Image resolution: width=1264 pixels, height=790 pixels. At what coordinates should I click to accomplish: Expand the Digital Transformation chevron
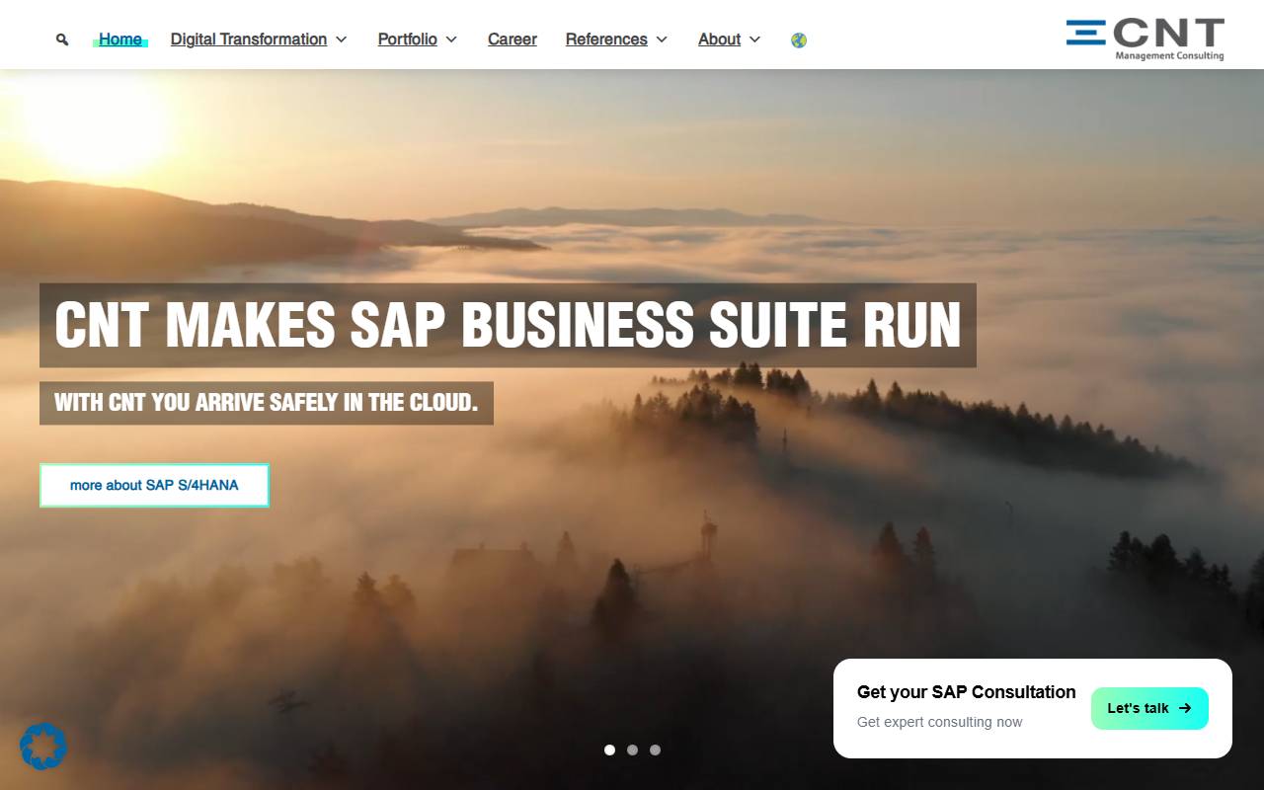pyautogui.click(x=342, y=39)
